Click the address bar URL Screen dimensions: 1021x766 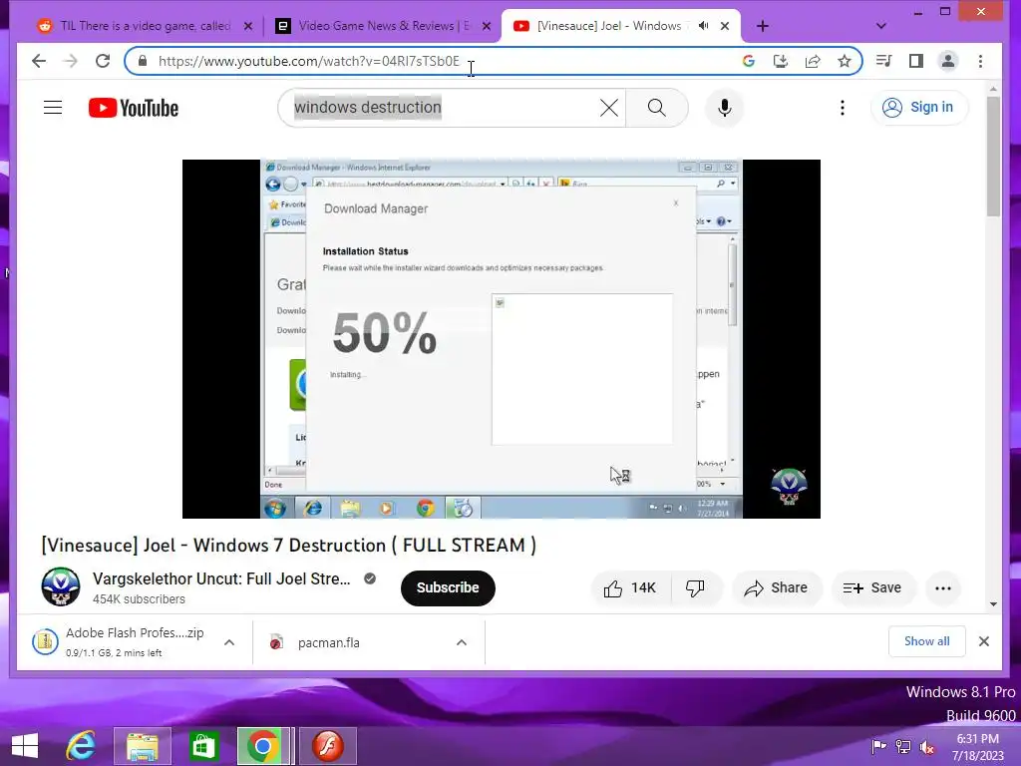(x=309, y=61)
